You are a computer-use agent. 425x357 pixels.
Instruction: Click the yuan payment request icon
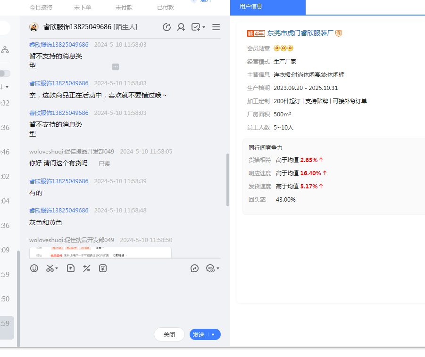(x=103, y=268)
